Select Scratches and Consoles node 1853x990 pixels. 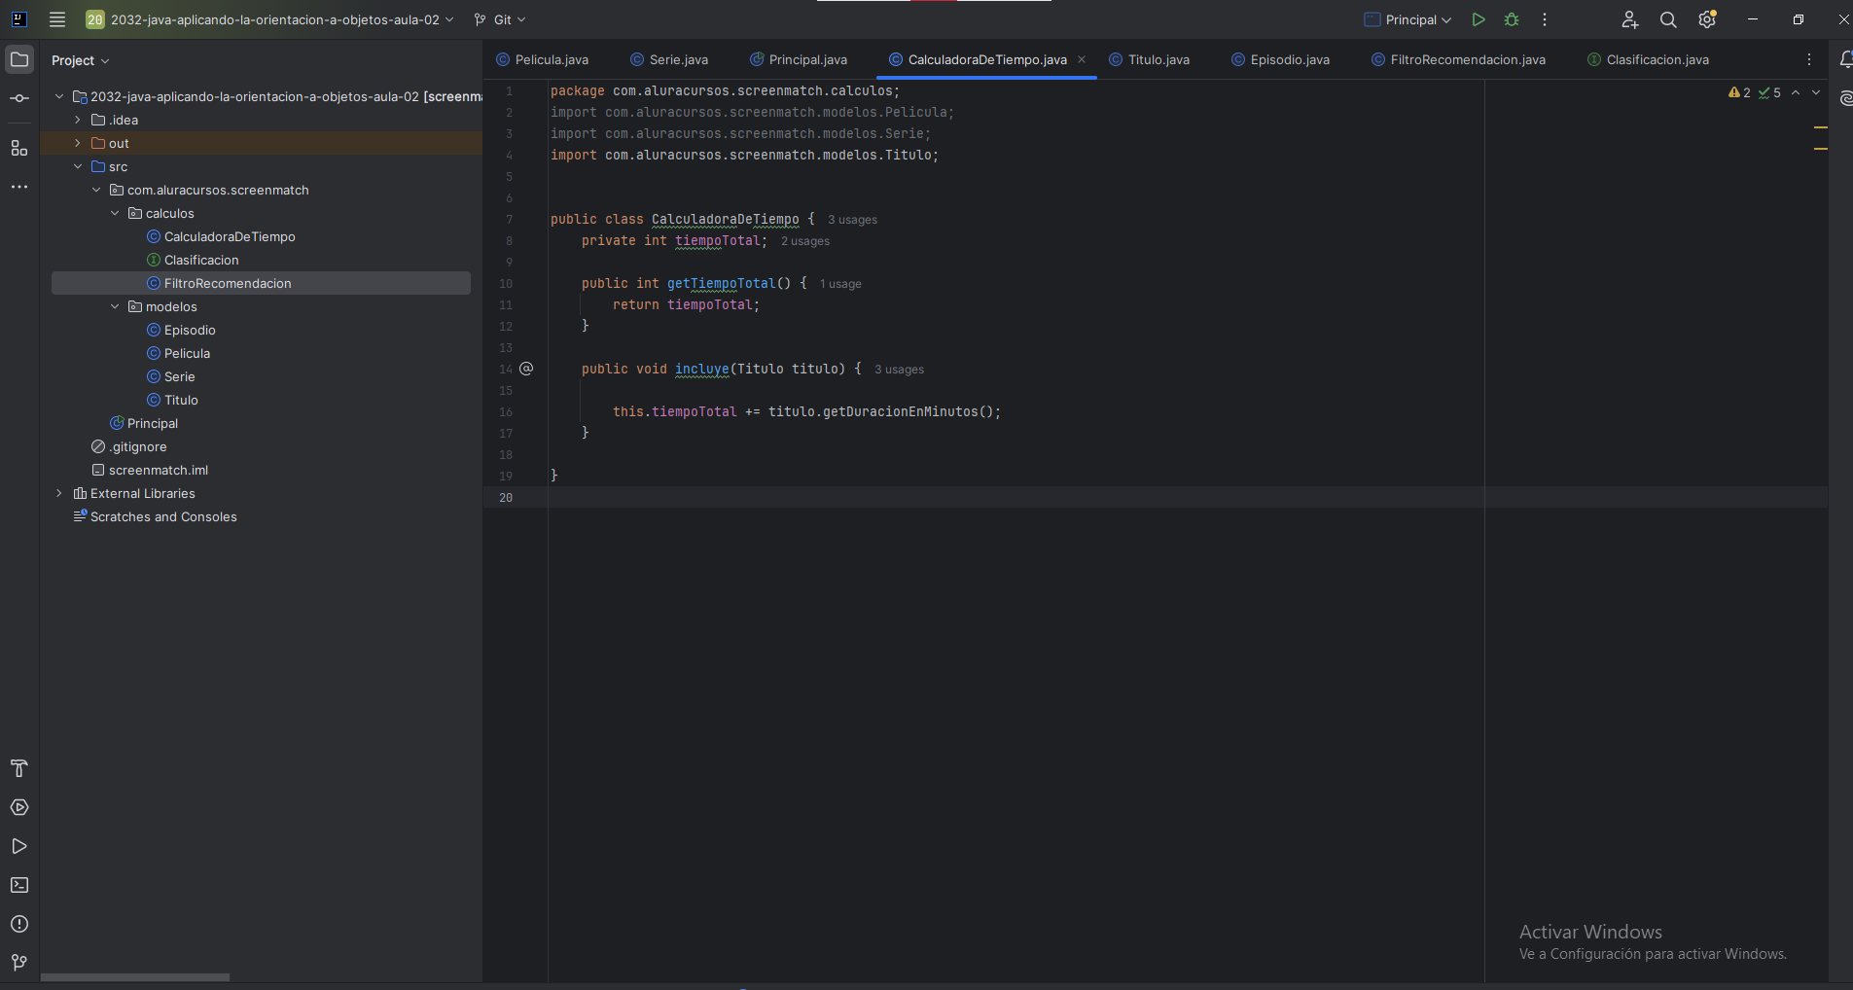coord(163,516)
